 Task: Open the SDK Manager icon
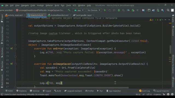(x=162, y=10)
